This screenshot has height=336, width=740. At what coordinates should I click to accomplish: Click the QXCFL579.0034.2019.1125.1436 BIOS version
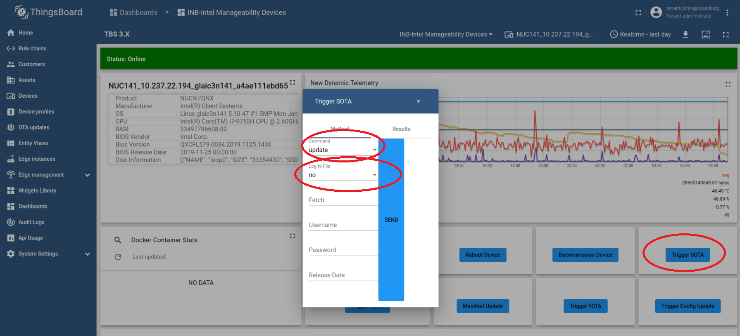(226, 145)
